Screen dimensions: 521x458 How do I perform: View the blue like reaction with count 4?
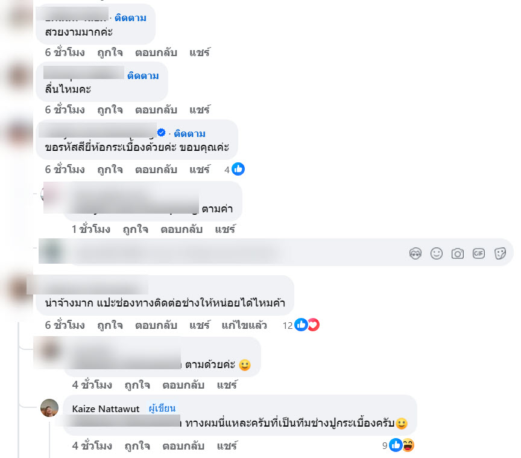click(235, 170)
